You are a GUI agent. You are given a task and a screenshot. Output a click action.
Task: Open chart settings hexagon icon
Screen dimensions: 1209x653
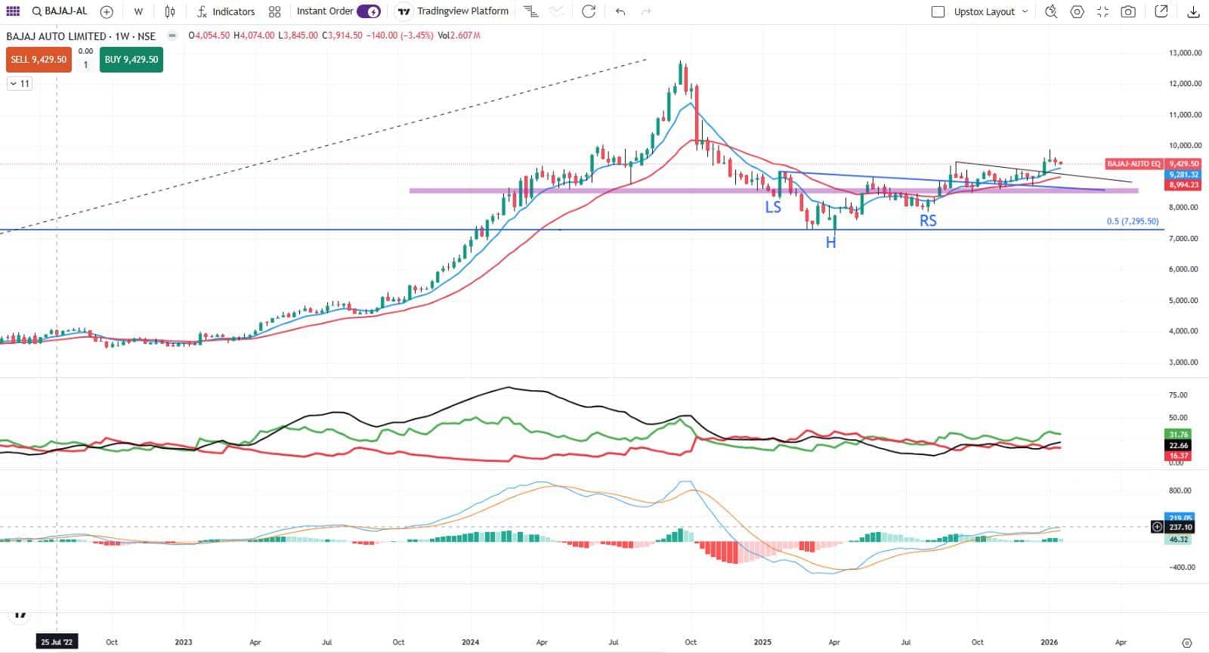click(1078, 11)
